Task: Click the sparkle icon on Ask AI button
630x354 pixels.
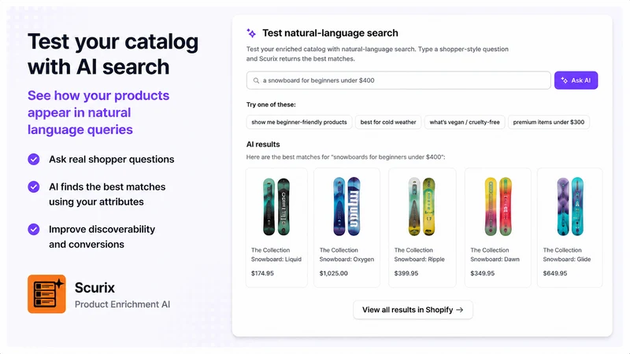Action: pyautogui.click(x=564, y=80)
